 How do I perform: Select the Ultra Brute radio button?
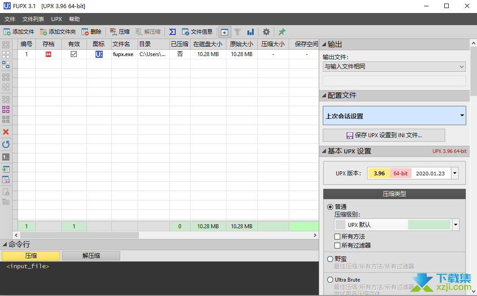point(330,279)
